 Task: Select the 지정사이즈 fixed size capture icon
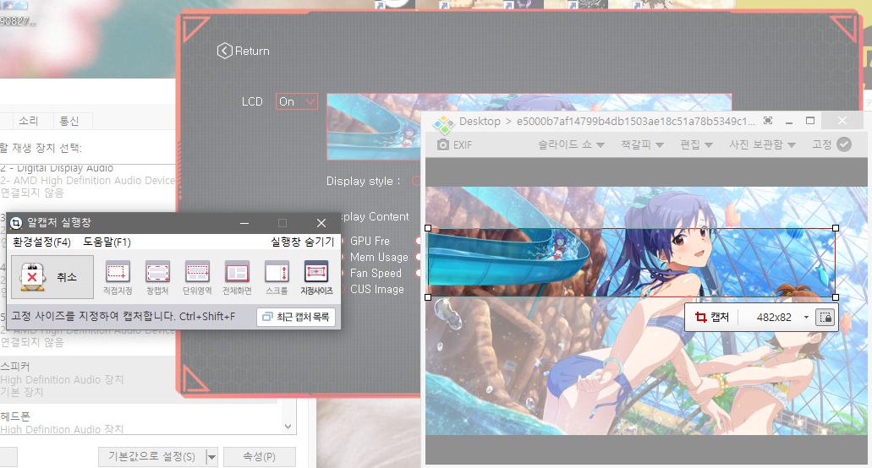point(316,272)
